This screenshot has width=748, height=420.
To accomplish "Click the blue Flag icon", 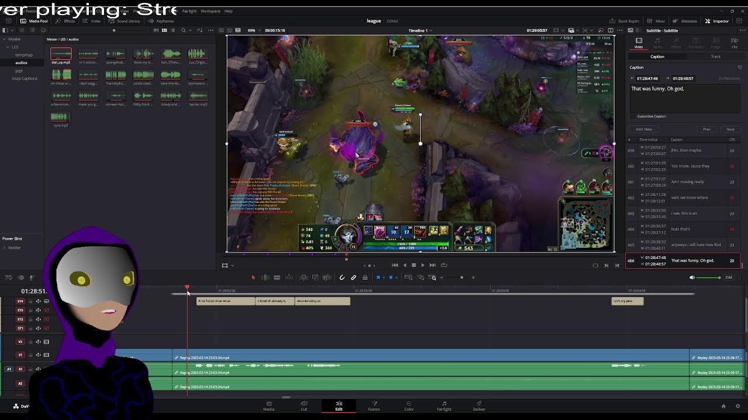I will pyautogui.click(x=378, y=278).
